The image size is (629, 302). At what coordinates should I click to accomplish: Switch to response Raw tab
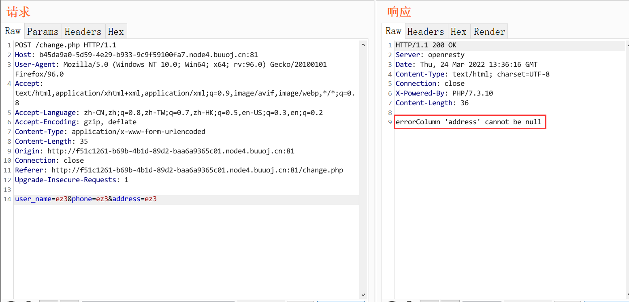(393, 31)
